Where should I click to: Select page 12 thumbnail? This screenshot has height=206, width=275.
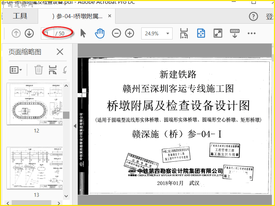click(35, 104)
